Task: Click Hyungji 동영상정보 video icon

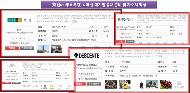Action: (x=69, y=87)
